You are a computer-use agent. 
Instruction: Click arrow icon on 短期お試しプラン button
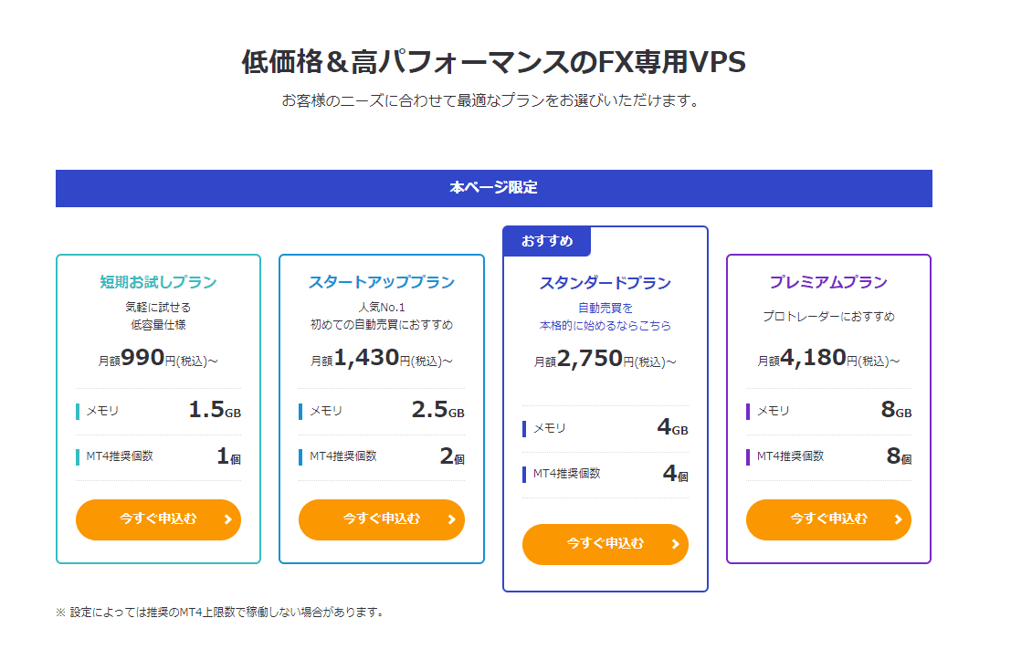coord(227,519)
